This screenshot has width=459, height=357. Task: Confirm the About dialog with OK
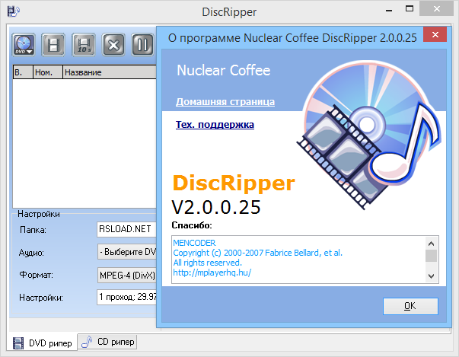point(410,306)
